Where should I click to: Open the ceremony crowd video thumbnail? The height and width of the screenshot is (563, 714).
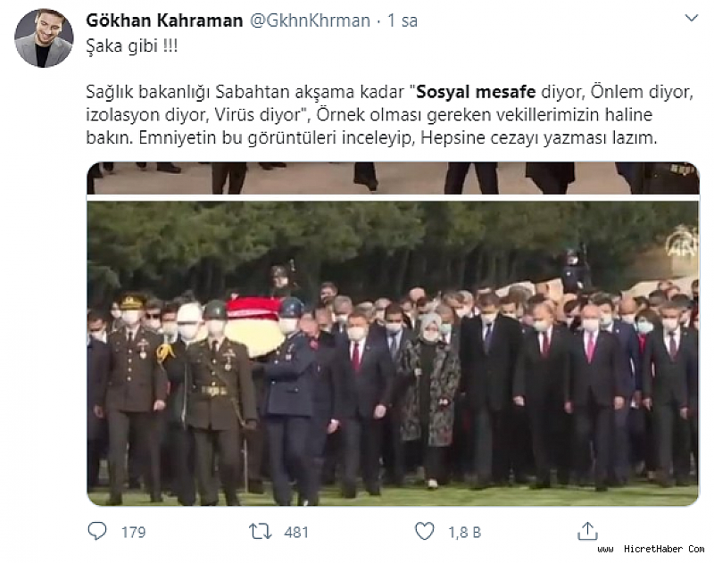tap(393, 353)
